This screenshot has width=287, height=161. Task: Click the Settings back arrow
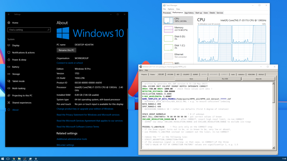9,14
